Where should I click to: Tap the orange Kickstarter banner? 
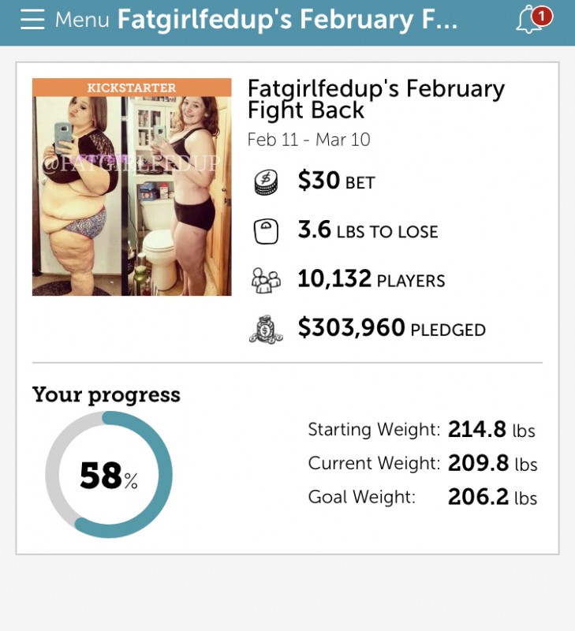(x=132, y=87)
